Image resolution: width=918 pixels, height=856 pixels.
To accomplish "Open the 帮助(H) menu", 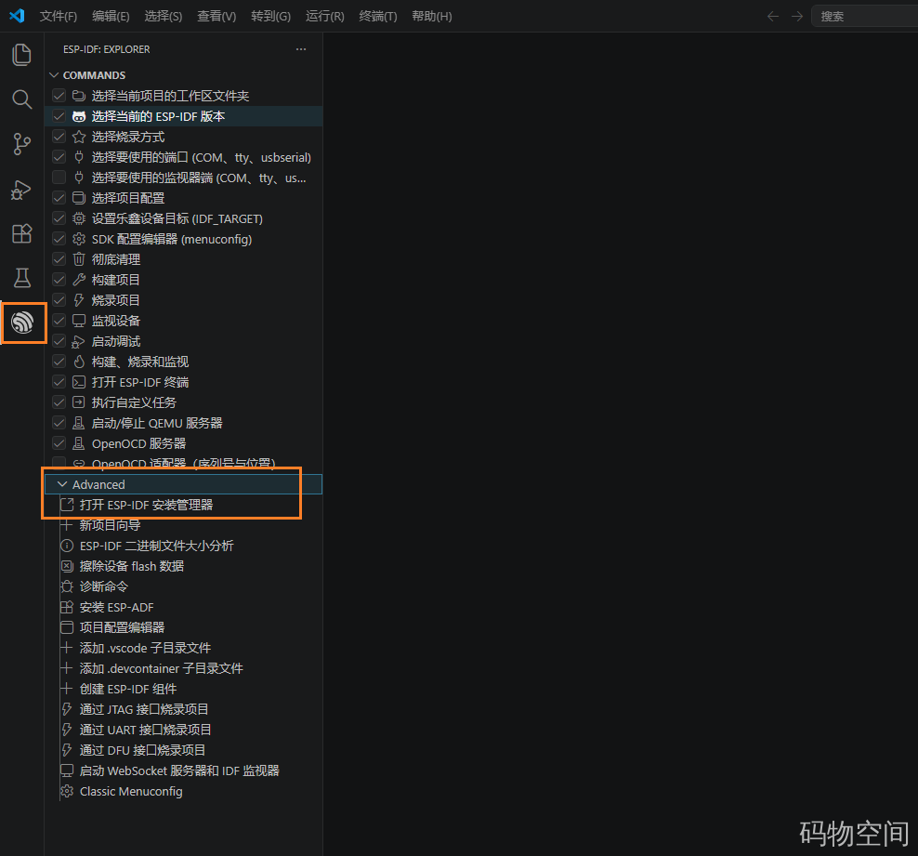I will (431, 17).
